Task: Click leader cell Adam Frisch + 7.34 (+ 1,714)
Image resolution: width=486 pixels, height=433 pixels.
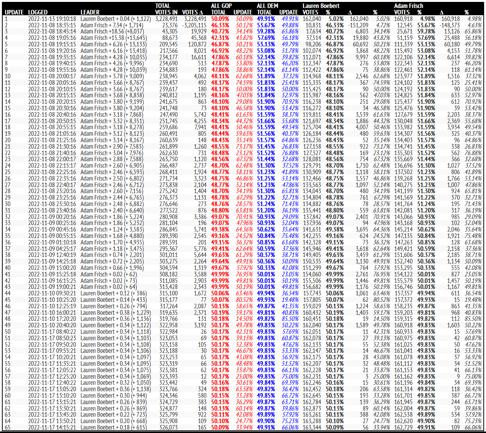Action: 112,25
